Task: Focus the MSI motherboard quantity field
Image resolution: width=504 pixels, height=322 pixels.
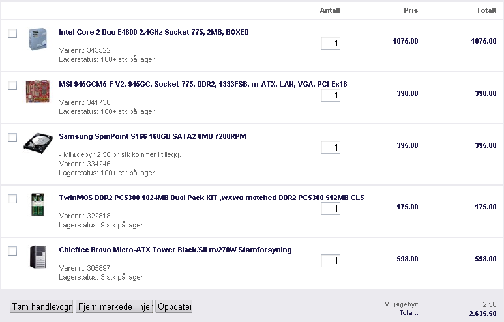Action: tap(330, 96)
